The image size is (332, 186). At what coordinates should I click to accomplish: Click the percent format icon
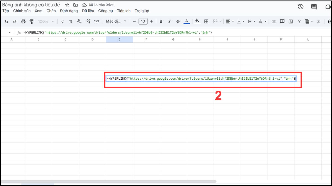pyautogui.click(x=71, y=21)
